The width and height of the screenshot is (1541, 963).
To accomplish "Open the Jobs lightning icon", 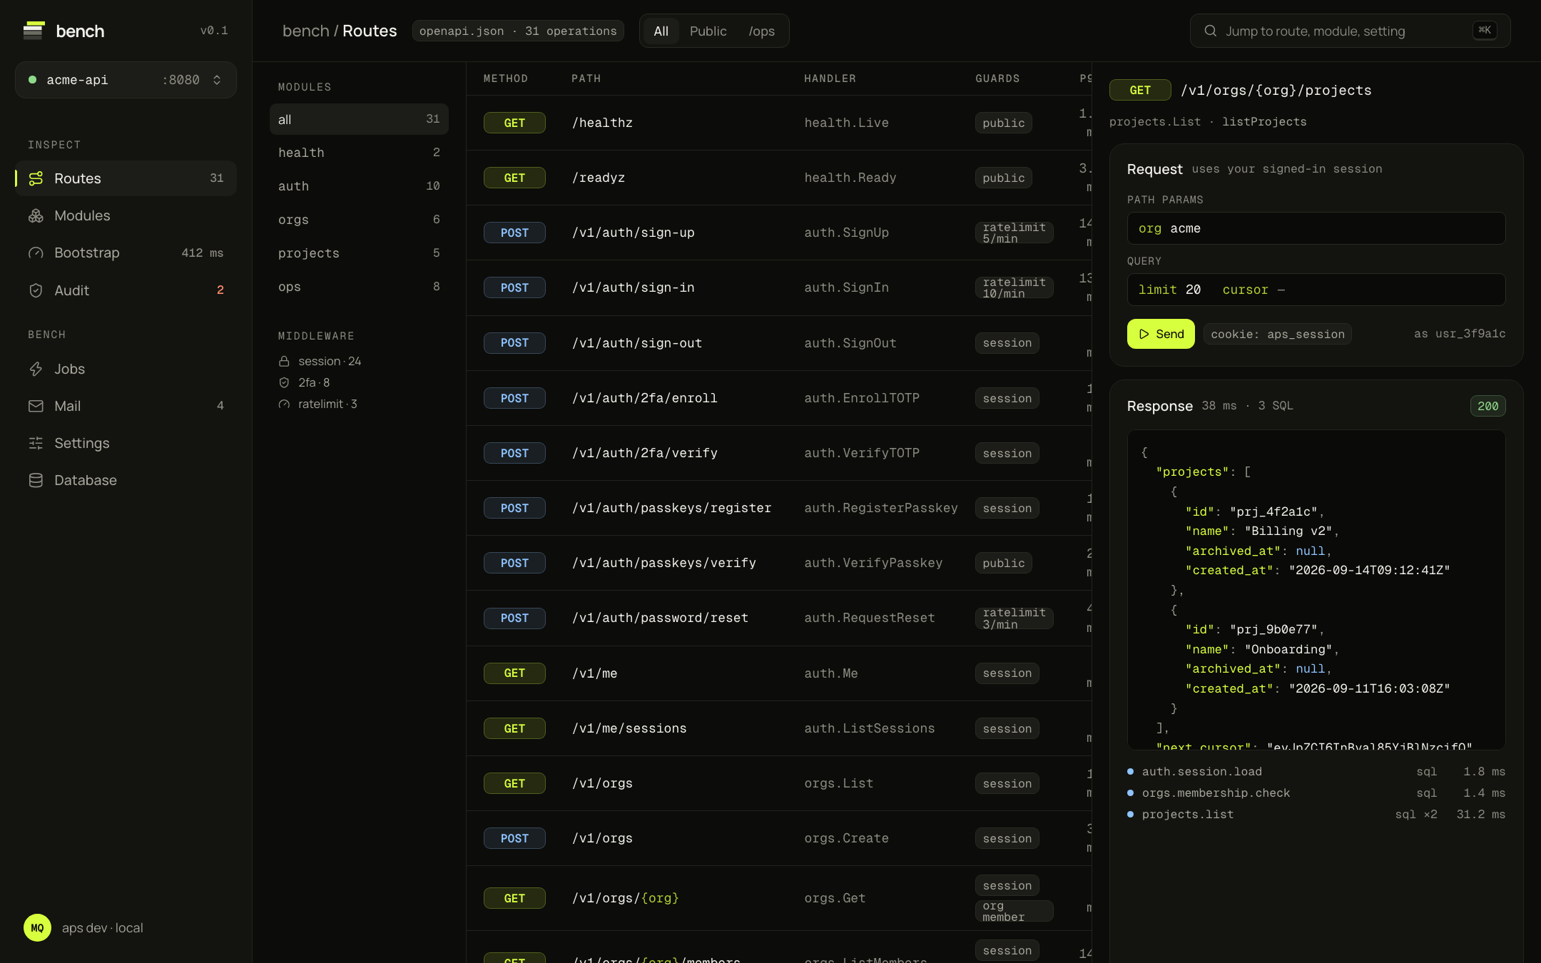I will point(36,369).
